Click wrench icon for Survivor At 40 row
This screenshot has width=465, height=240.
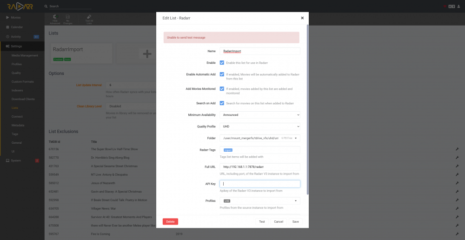(x=457, y=217)
